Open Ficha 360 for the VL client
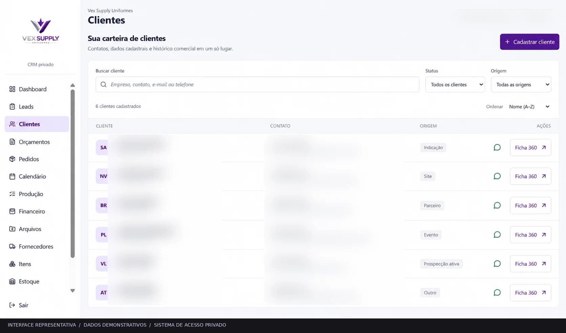Viewport: 566px width, 333px height. pyautogui.click(x=530, y=264)
